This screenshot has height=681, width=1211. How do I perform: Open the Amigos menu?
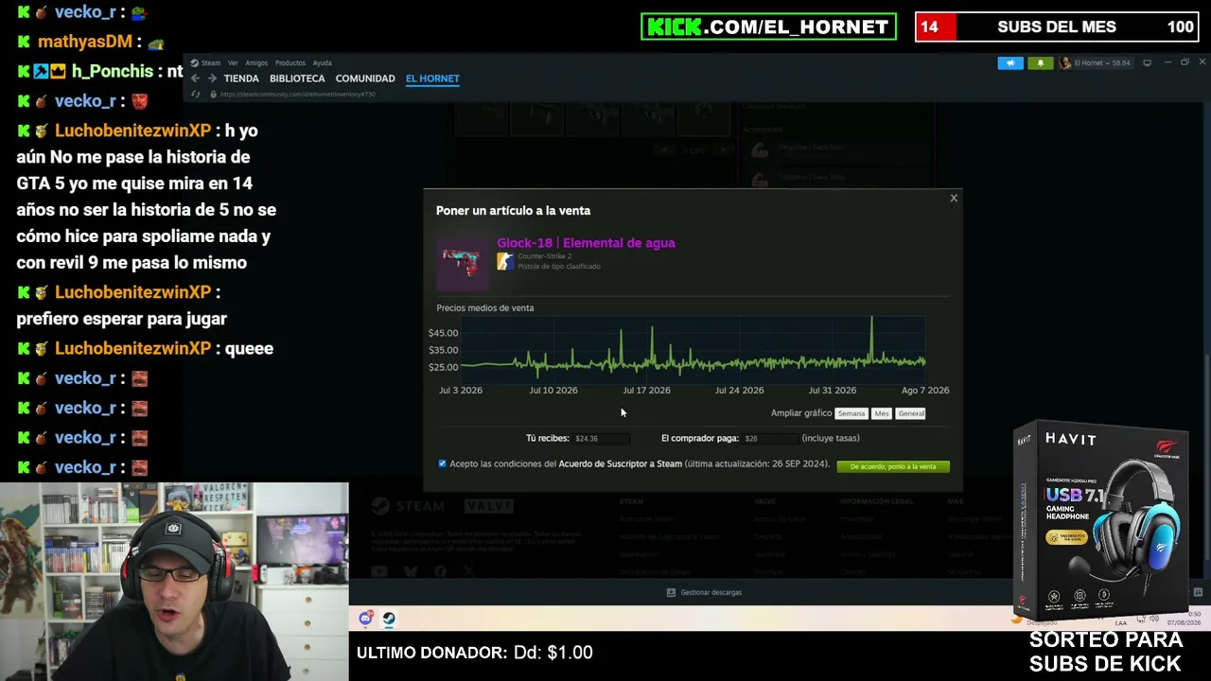(x=256, y=63)
